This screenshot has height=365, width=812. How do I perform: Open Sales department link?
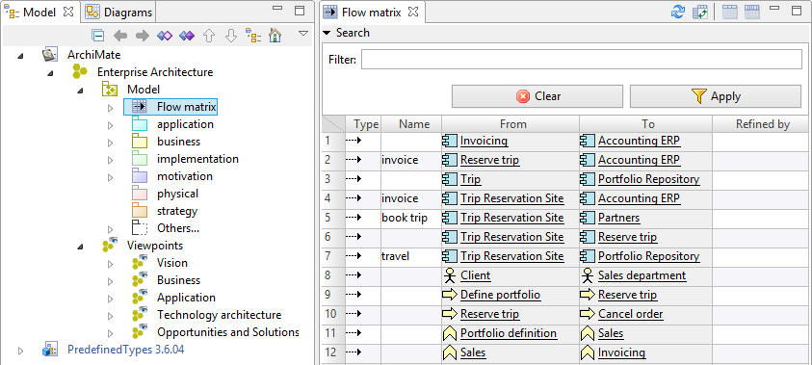click(x=642, y=275)
